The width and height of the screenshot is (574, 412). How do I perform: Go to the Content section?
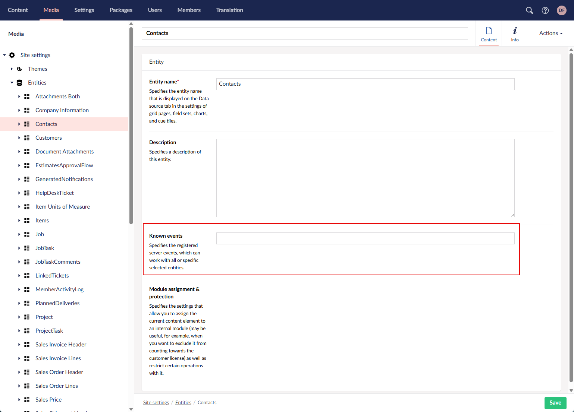click(x=18, y=10)
